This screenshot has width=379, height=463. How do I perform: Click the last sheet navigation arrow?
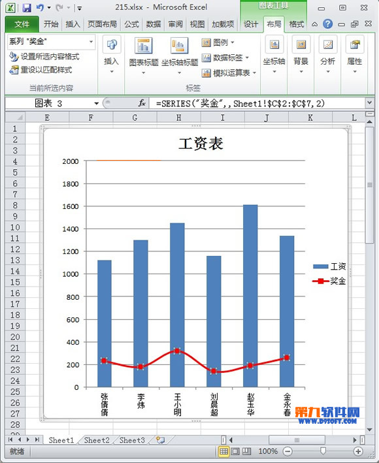pos(37,439)
